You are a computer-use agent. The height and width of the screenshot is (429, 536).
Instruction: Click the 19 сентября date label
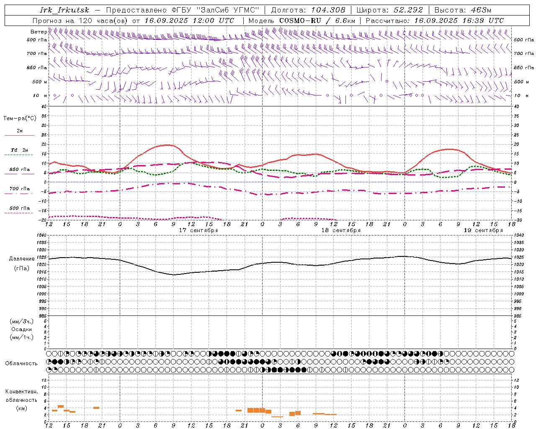click(483, 230)
